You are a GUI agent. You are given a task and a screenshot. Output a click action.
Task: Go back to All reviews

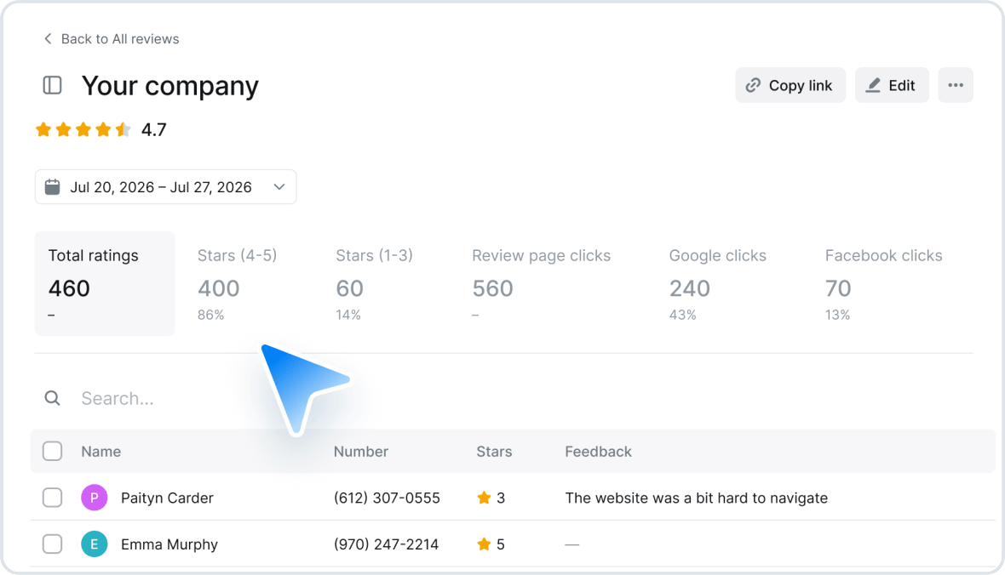[x=111, y=39]
